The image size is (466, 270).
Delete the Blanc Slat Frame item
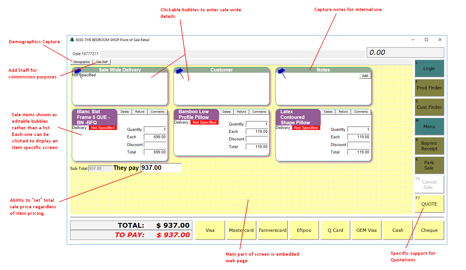click(x=125, y=112)
